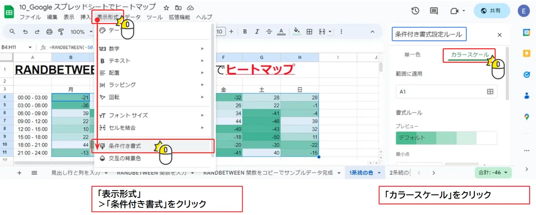The height and width of the screenshot is (215, 536).
Task: Click the 共有 share button
Action: click(491, 11)
